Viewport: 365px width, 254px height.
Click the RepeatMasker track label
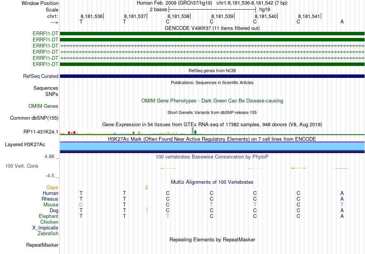coord(42,245)
